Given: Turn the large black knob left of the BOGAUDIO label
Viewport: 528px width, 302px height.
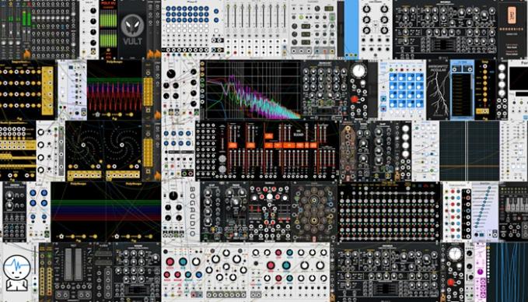Looking at the screenshot, I should tap(173, 196).
